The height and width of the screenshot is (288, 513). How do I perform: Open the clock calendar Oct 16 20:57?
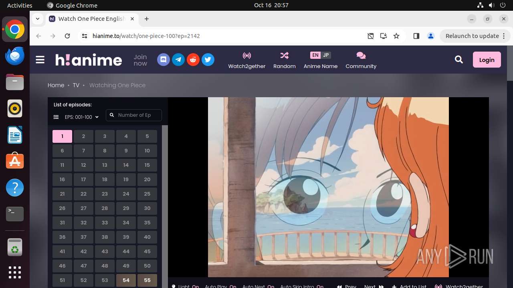click(x=271, y=5)
